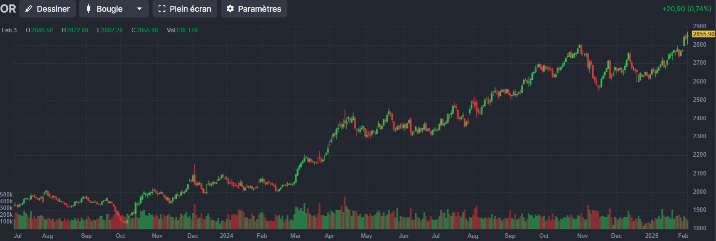
Task: Click the 2025 label on the time axis
Action: [x=651, y=236]
